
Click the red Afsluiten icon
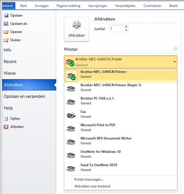6,127
